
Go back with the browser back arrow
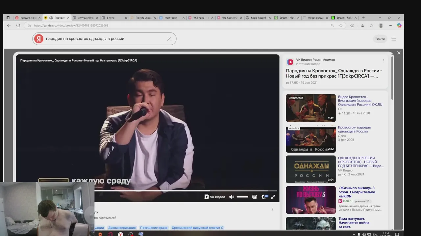pos(9,26)
